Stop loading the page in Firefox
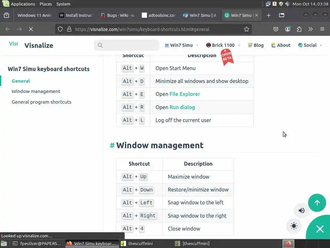This screenshot has height=248, width=330. click(x=31, y=29)
